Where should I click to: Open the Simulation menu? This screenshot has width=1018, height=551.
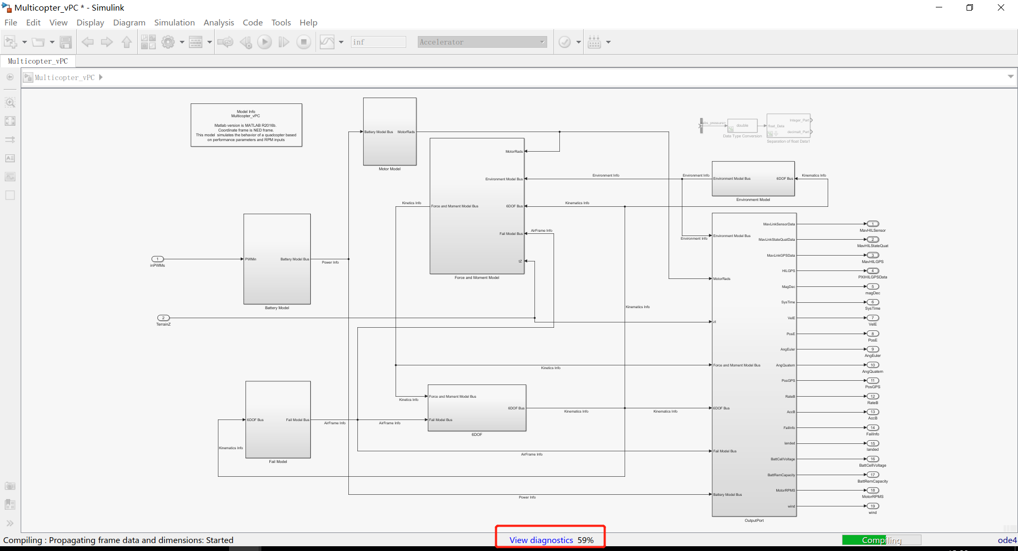coord(174,22)
